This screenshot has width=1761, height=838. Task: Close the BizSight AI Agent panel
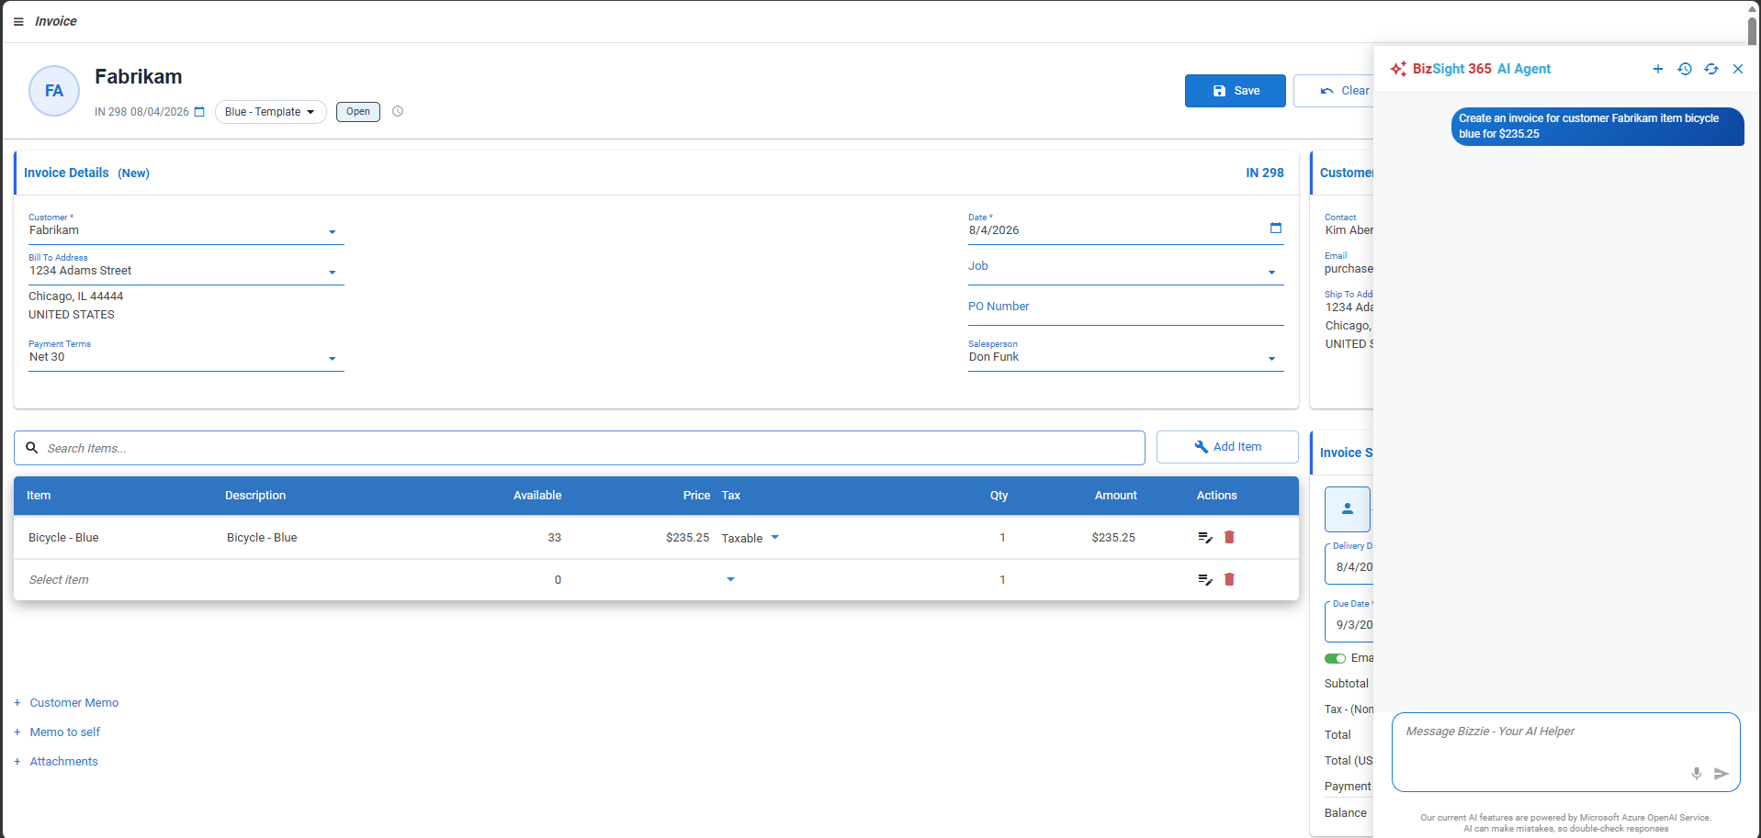coord(1738,69)
